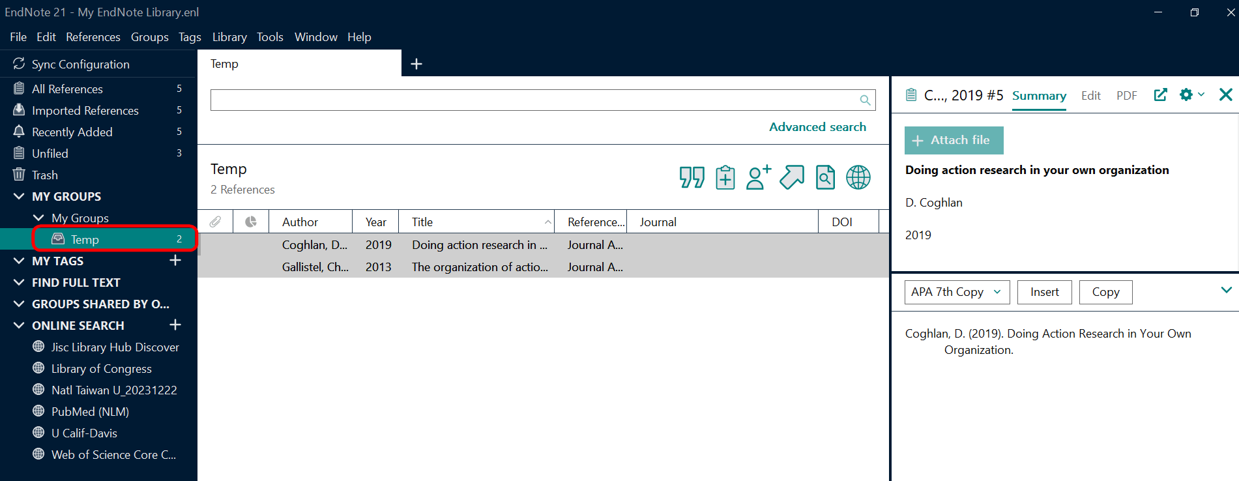Sort references by Author column
1239x481 pixels.
point(310,222)
